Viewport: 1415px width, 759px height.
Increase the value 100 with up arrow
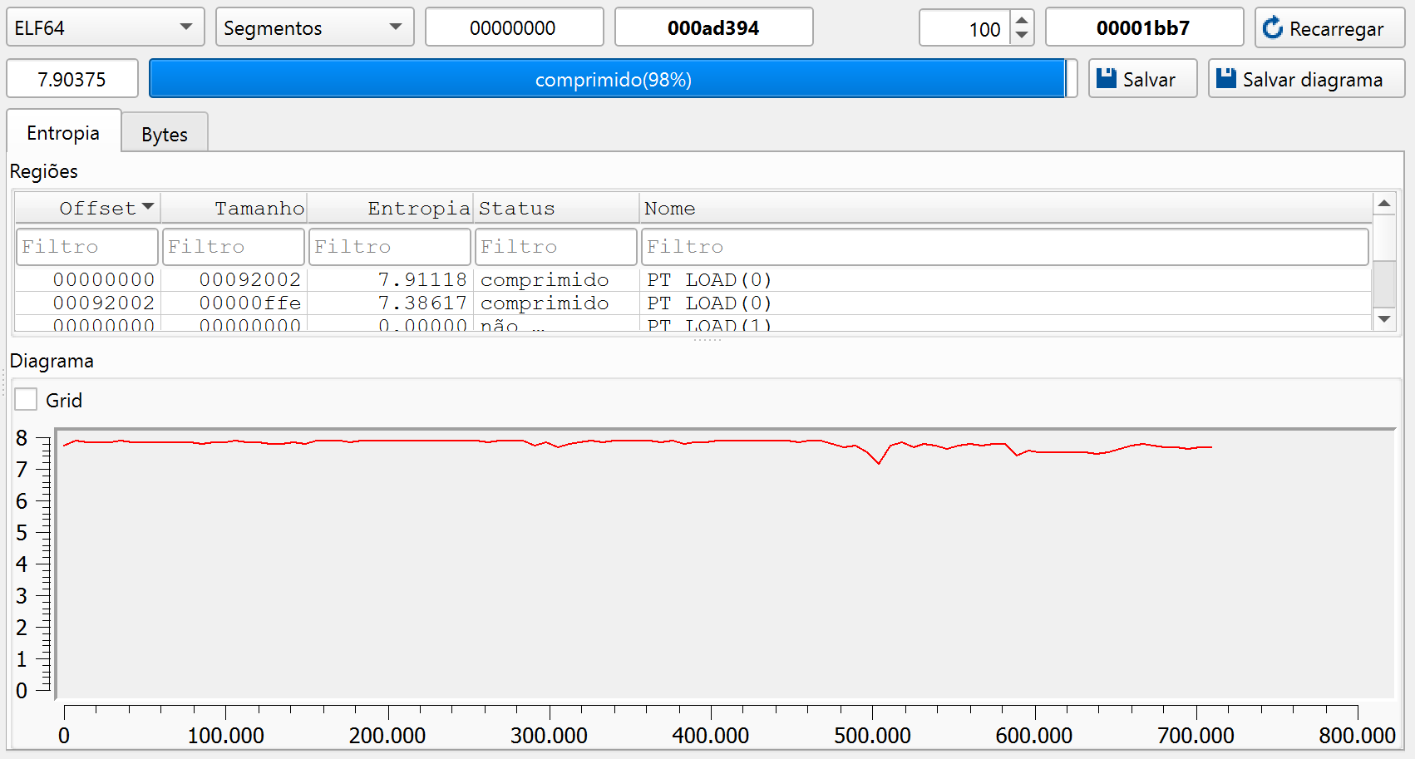click(x=1022, y=20)
